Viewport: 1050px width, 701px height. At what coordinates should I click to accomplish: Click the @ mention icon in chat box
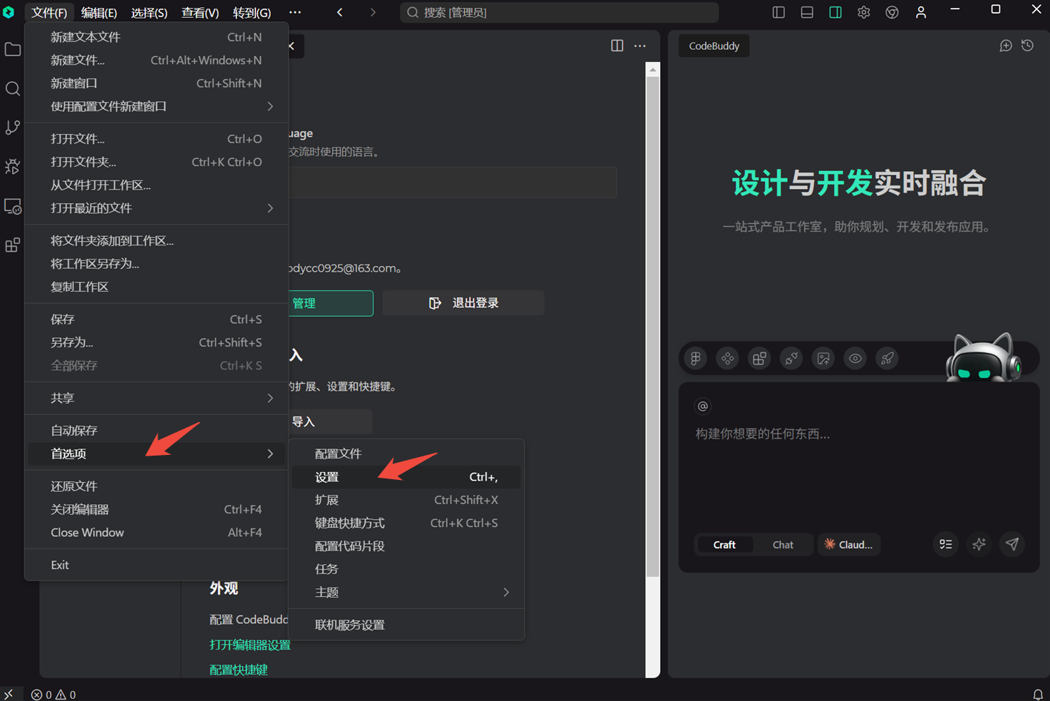(703, 406)
